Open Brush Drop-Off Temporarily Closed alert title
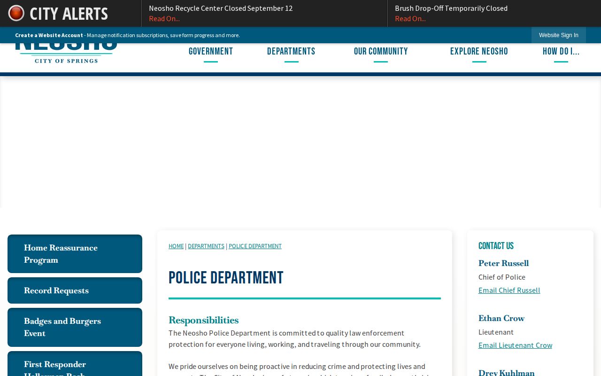The image size is (601, 376). (x=451, y=8)
